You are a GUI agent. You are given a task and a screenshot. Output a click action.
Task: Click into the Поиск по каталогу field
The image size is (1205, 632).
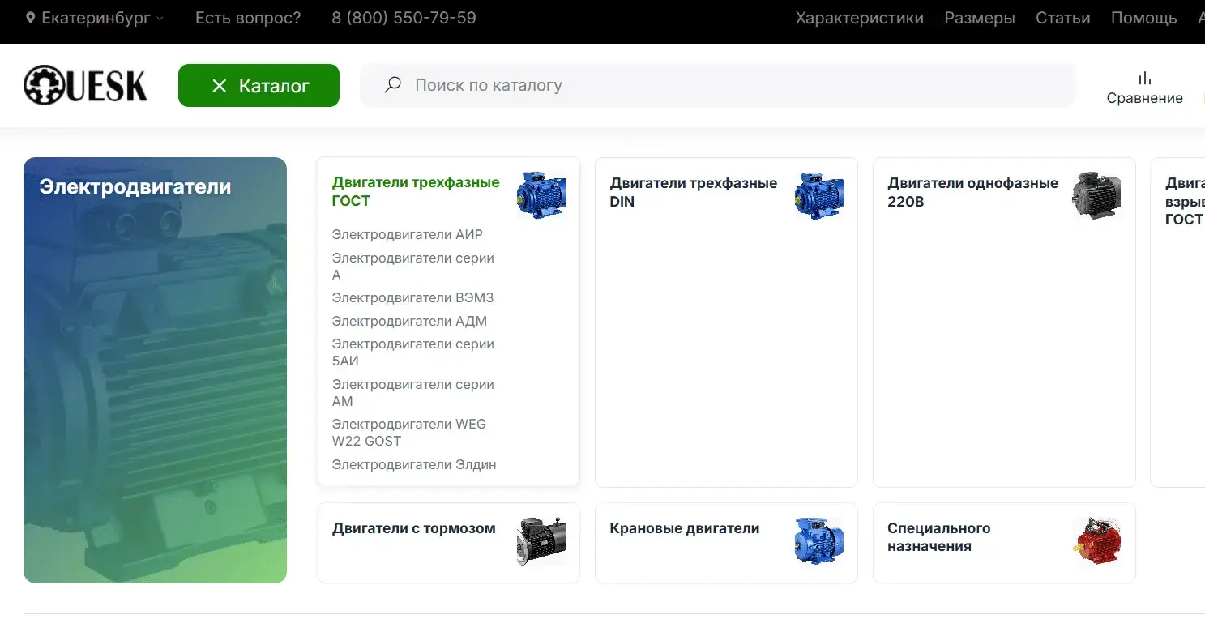coord(729,85)
